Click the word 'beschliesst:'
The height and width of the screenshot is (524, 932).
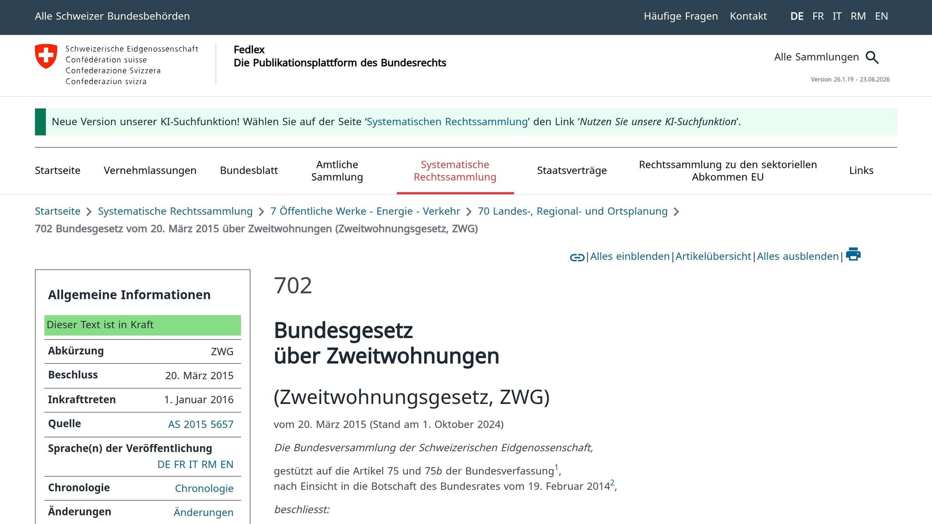pyautogui.click(x=302, y=510)
